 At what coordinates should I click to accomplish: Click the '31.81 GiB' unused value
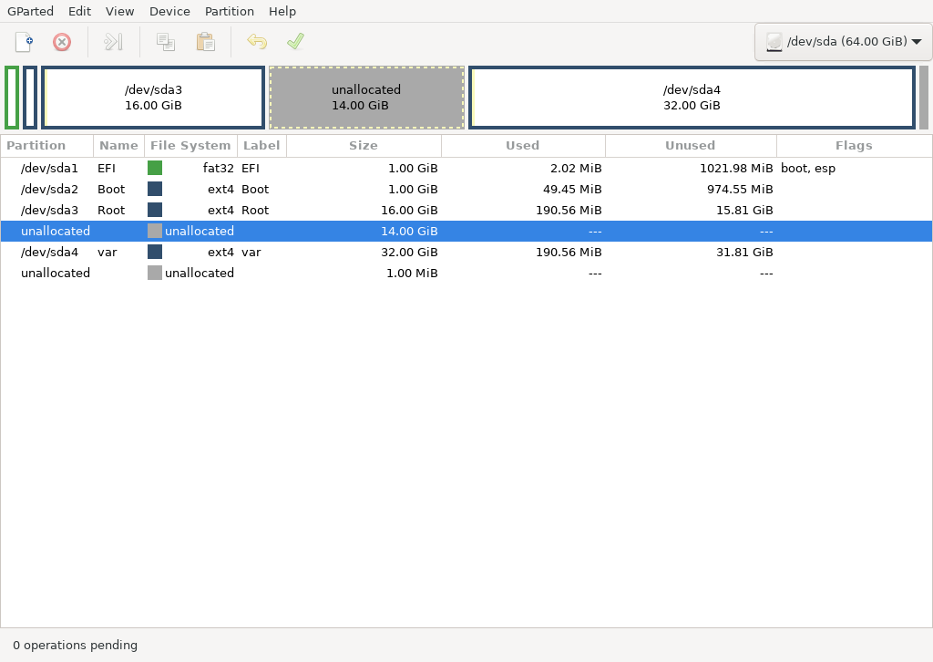pos(744,252)
